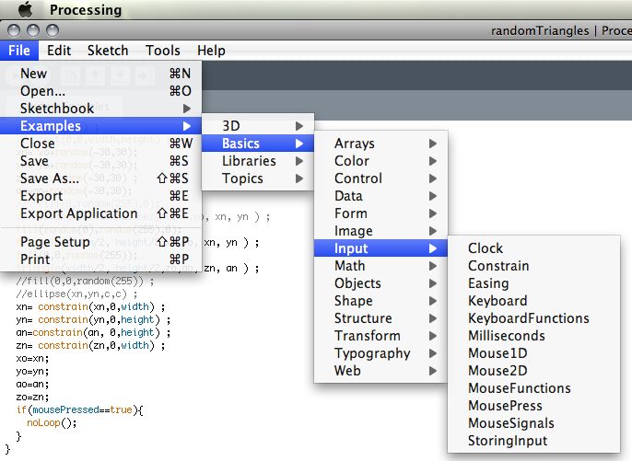Open the Processing application menu
This screenshot has width=632, height=461.
(86, 10)
